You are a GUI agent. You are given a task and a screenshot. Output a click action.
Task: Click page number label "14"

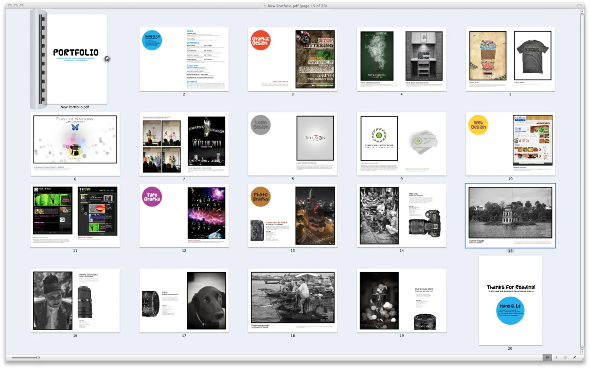[401, 251]
